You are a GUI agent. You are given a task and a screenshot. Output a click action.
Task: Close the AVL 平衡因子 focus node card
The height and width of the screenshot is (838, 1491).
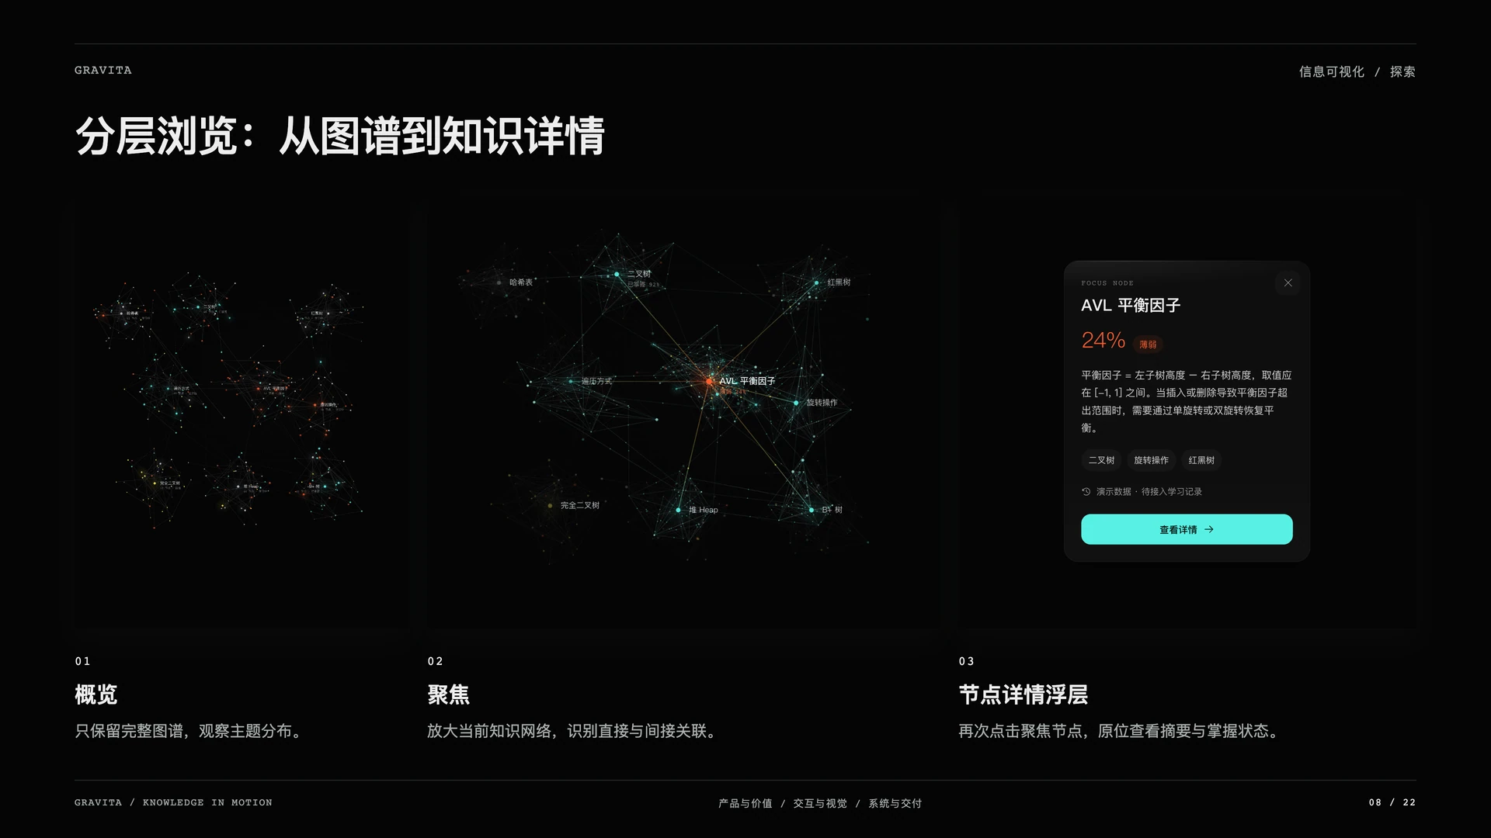(1288, 283)
